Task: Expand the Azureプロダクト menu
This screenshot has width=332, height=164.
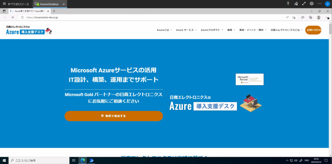Action: pos(212,30)
